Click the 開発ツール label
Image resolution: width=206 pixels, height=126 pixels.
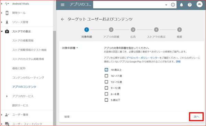(19, 13)
